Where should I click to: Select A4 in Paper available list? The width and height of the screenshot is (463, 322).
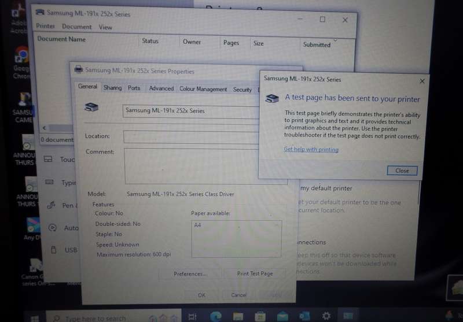coord(197,225)
